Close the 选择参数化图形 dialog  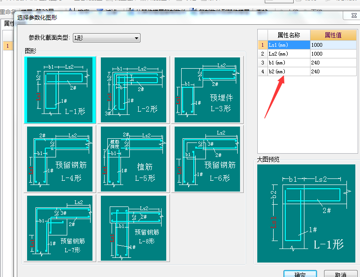pyautogui.click(x=354, y=15)
